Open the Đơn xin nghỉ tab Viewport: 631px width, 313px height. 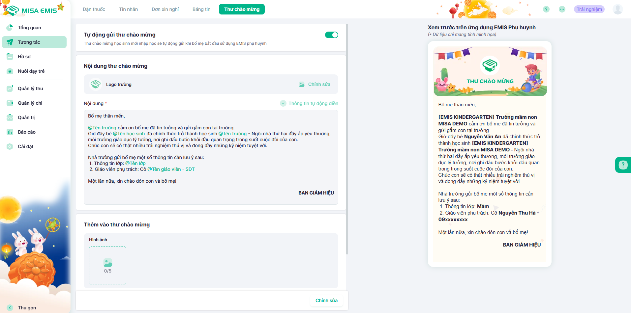(165, 9)
